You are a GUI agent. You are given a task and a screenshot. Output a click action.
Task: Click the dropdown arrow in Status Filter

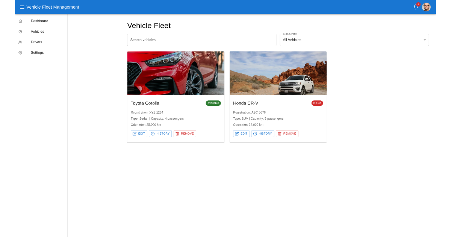coord(424,40)
